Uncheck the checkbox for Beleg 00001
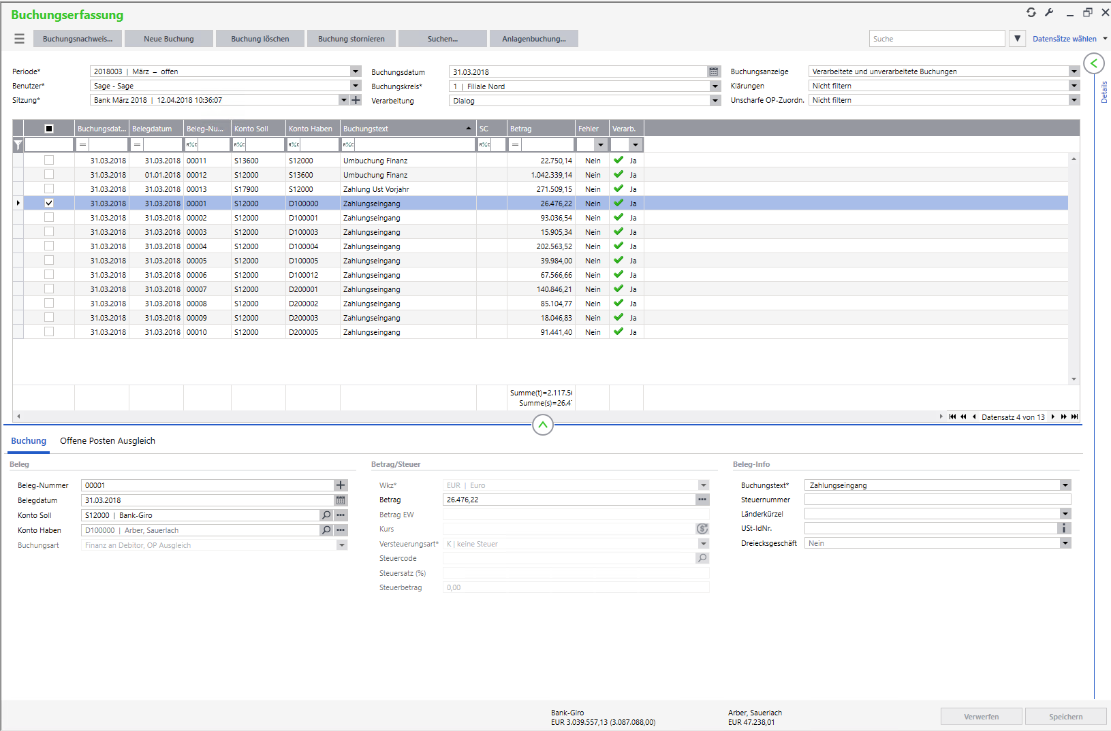This screenshot has height=731, width=1111. coord(49,203)
